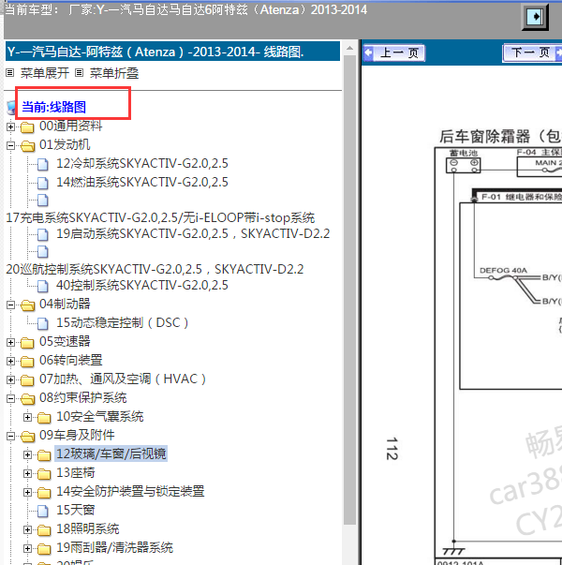
Task: Click the icon beside 菜单展开
Action: [10, 73]
